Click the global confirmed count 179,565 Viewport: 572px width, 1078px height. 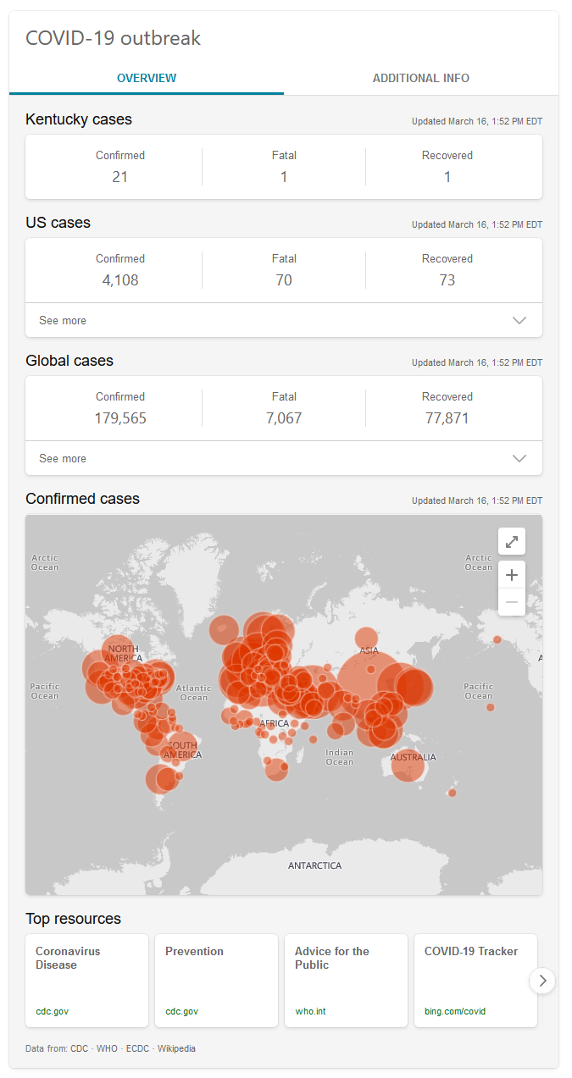pyautogui.click(x=120, y=418)
